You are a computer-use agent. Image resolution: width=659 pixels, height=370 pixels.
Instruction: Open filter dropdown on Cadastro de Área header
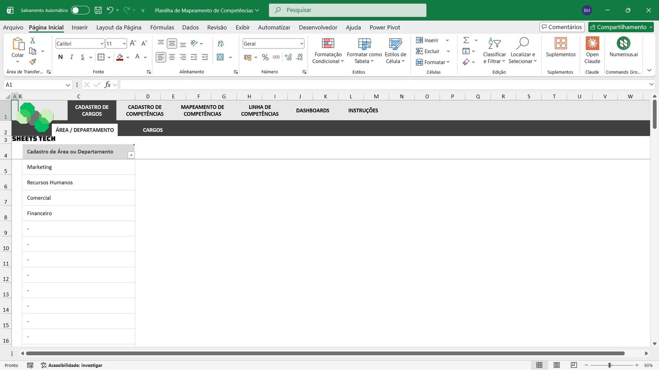(x=131, y=155)
